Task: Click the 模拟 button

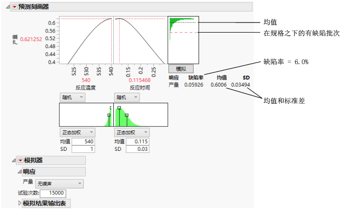Action: 181,69
